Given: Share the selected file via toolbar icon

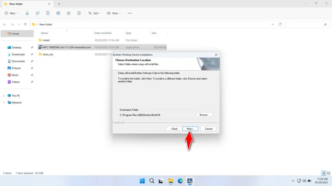Looking at the screenshot, I should click(x=68, y=13).
